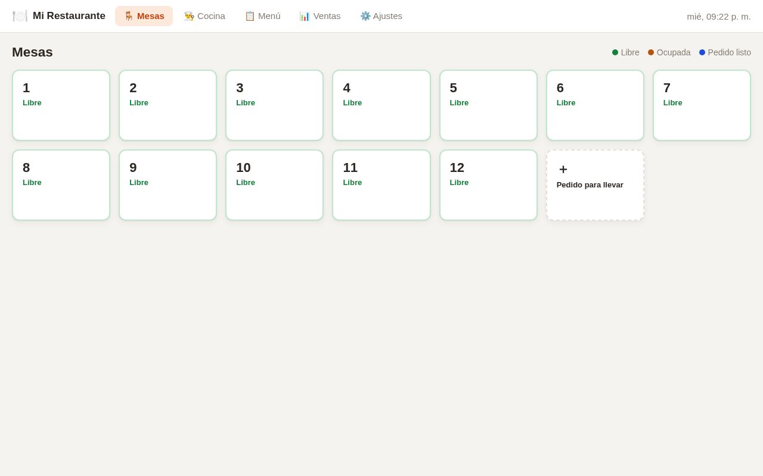Open table 2 card
Image resolution: width=763 pixels, height=476 pixels.
[168, 105]
